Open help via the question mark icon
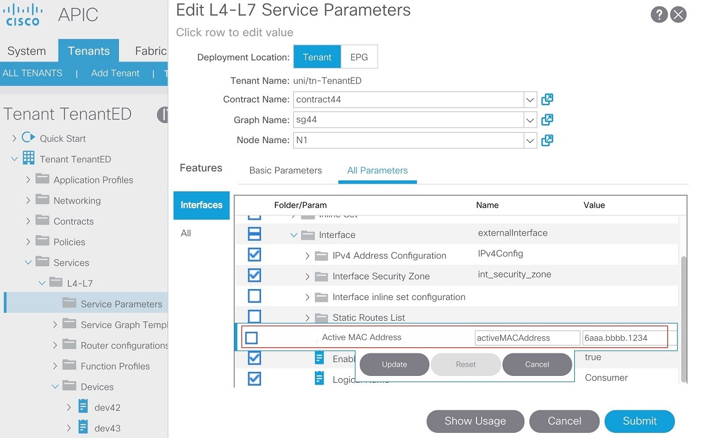The height and width of the screenshot is (438, 707). point(659,15)
